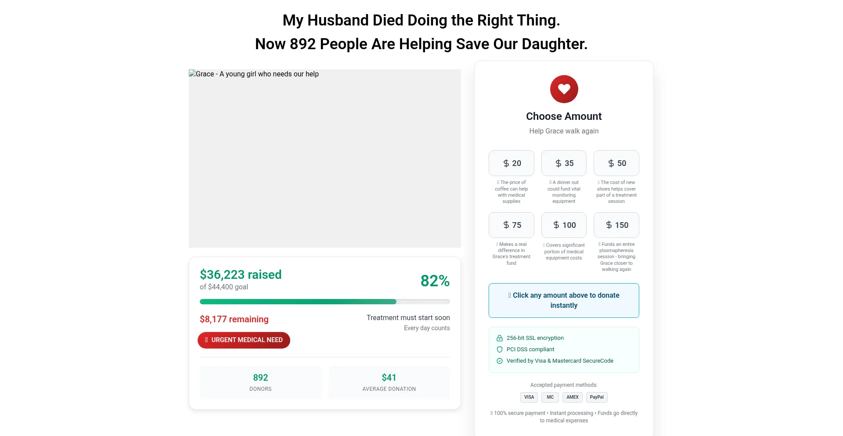843x436 pixels.
Task: Click the PCI DSS shield icon
Action: coord(500,350)
